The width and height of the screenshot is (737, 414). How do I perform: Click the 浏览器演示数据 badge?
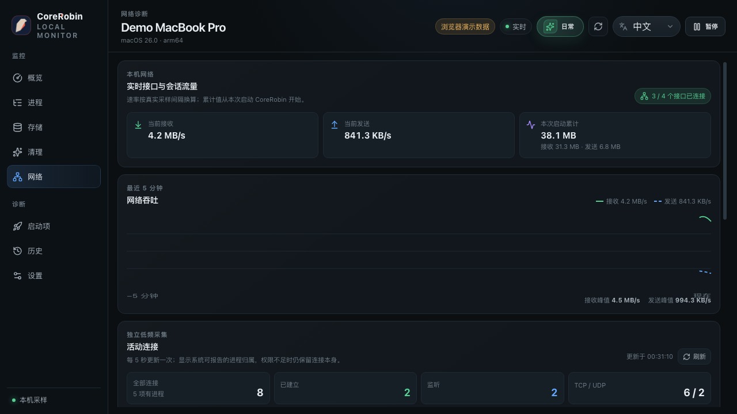[465, 26]
